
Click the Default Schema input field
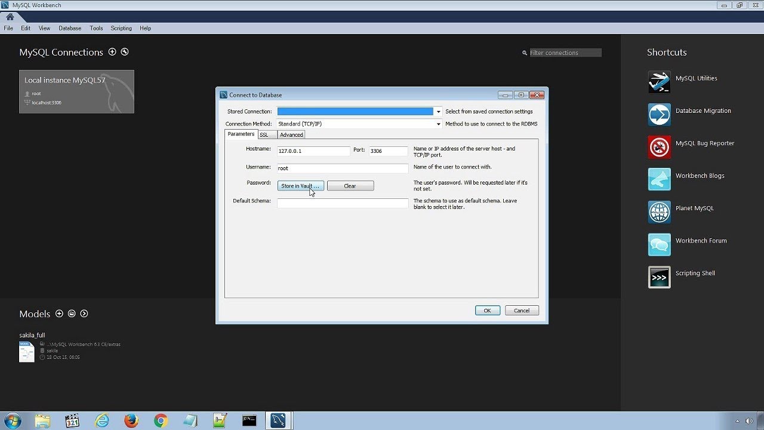[x=343, y=203]
